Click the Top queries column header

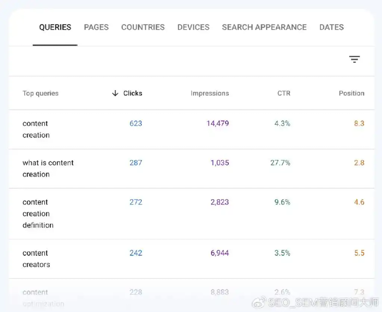pyautogui.click(x=41, y=93)
